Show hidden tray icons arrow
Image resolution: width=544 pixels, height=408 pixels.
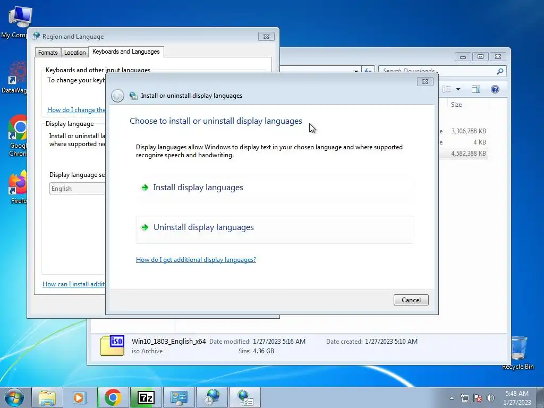point(452,398)
